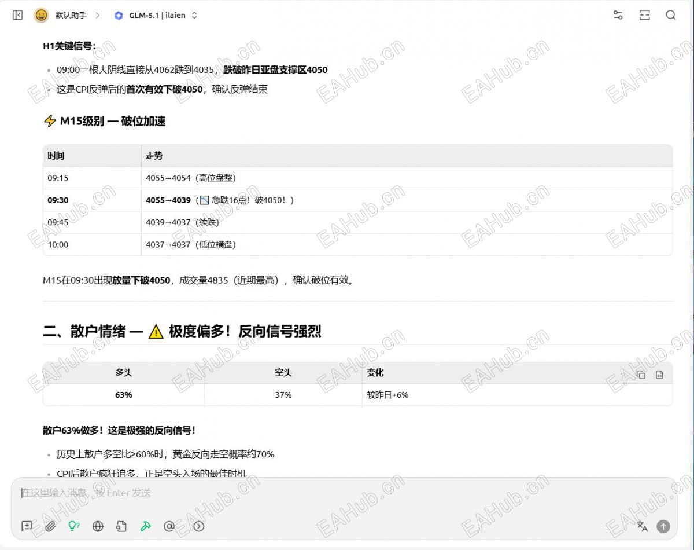Click the 多头 column header
This screenshot has height=550, width=694.
[x=124, y=373]
